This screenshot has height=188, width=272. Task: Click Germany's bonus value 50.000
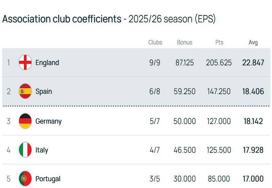(x=185, y=121)
